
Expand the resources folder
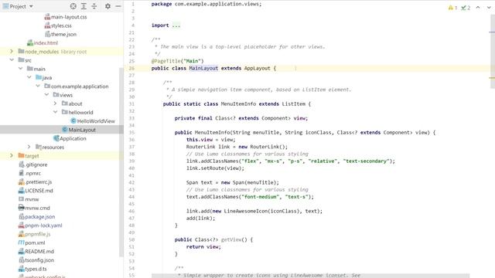[29, 147]
